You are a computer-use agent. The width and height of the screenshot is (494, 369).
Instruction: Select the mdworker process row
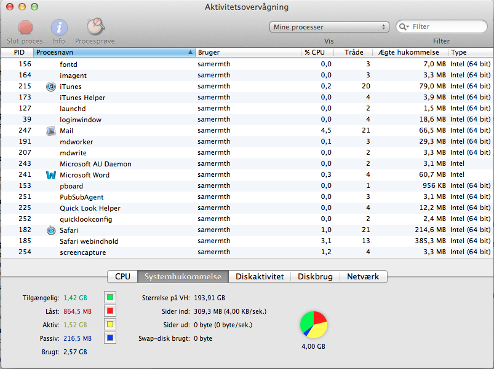[247, 142]
